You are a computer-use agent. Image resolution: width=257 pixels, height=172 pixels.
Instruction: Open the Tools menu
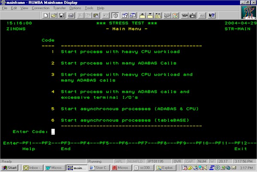click(x=89, y=8)
